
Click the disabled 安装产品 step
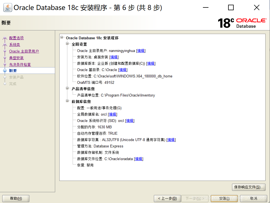click(x=16, y=77)
